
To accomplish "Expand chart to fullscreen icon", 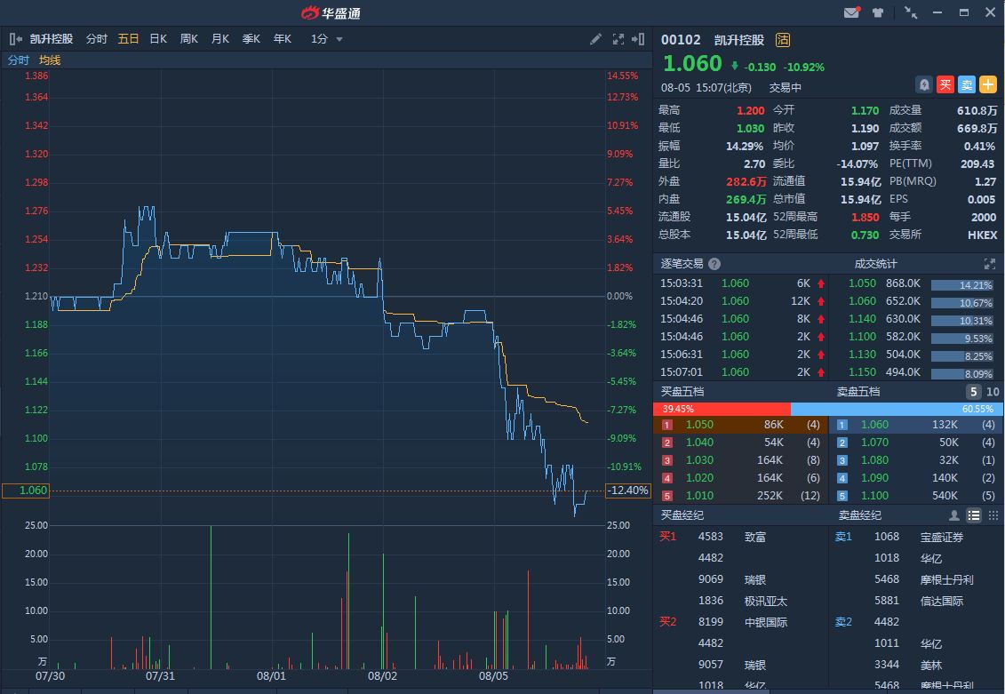I will (x=618, y=39).
